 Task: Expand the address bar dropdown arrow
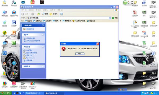coord(110,18)
